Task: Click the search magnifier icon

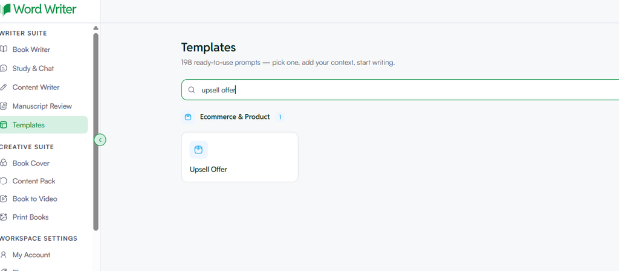Action: (x=192, y=90)
